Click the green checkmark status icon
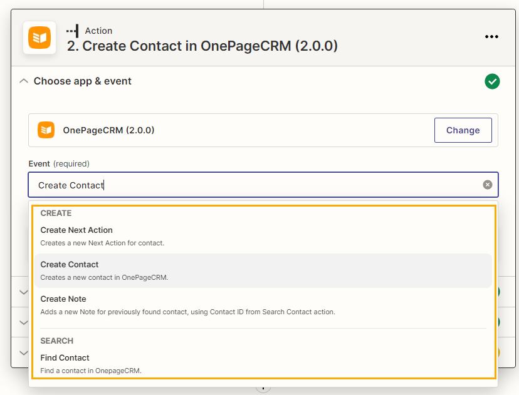This screenshot has width=519, height=395. [x=492, y=81]
